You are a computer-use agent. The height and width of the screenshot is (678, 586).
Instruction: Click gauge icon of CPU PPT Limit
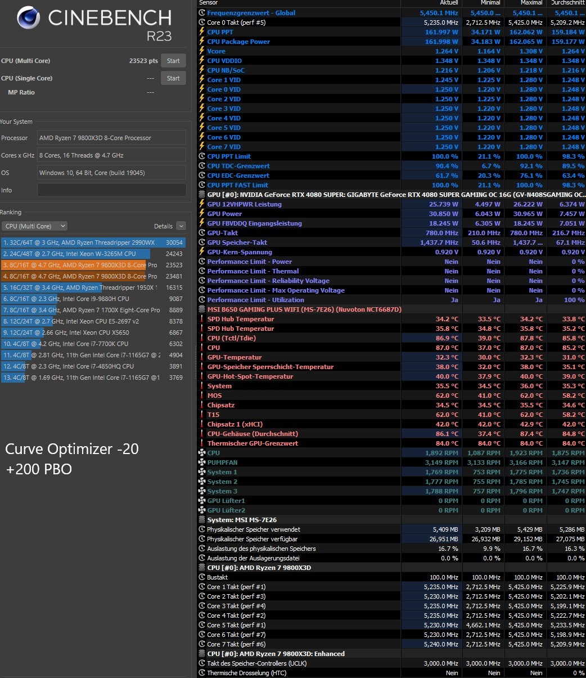coord(202,156)
